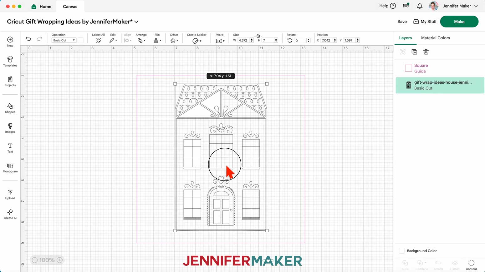485x272 pixels.
Task: Zoom out with the minus button
Action: pos(35,260)
